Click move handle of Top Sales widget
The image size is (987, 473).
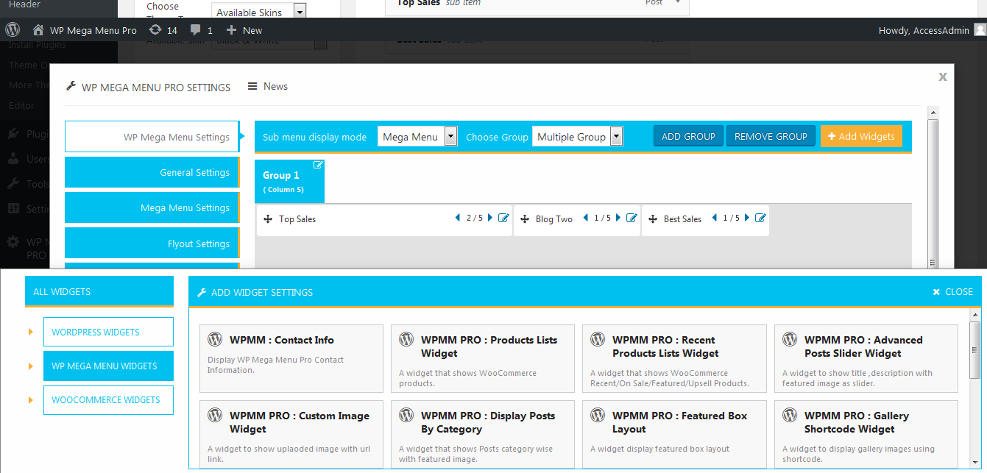pyautogui.click(x=268, y=219)
